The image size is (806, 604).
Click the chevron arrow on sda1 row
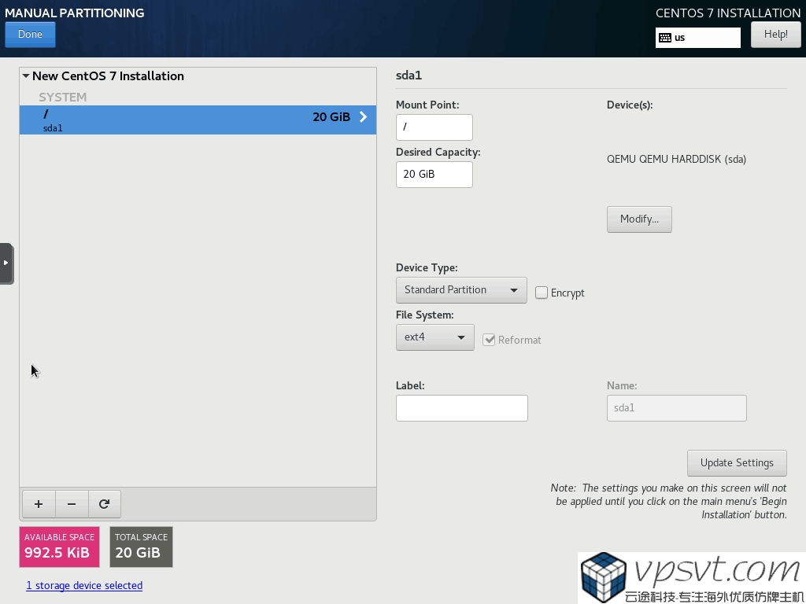coord(363,117)
